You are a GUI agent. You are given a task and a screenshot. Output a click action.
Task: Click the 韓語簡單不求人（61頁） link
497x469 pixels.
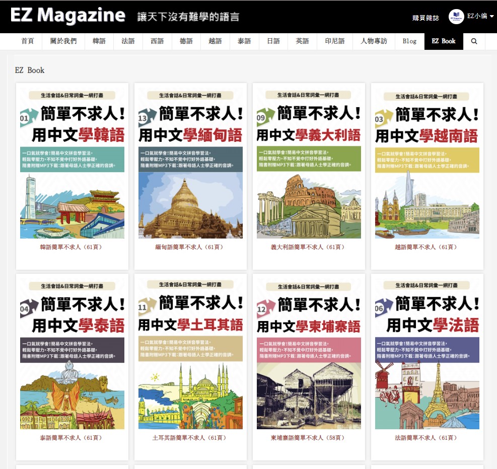tap(73, 247)
